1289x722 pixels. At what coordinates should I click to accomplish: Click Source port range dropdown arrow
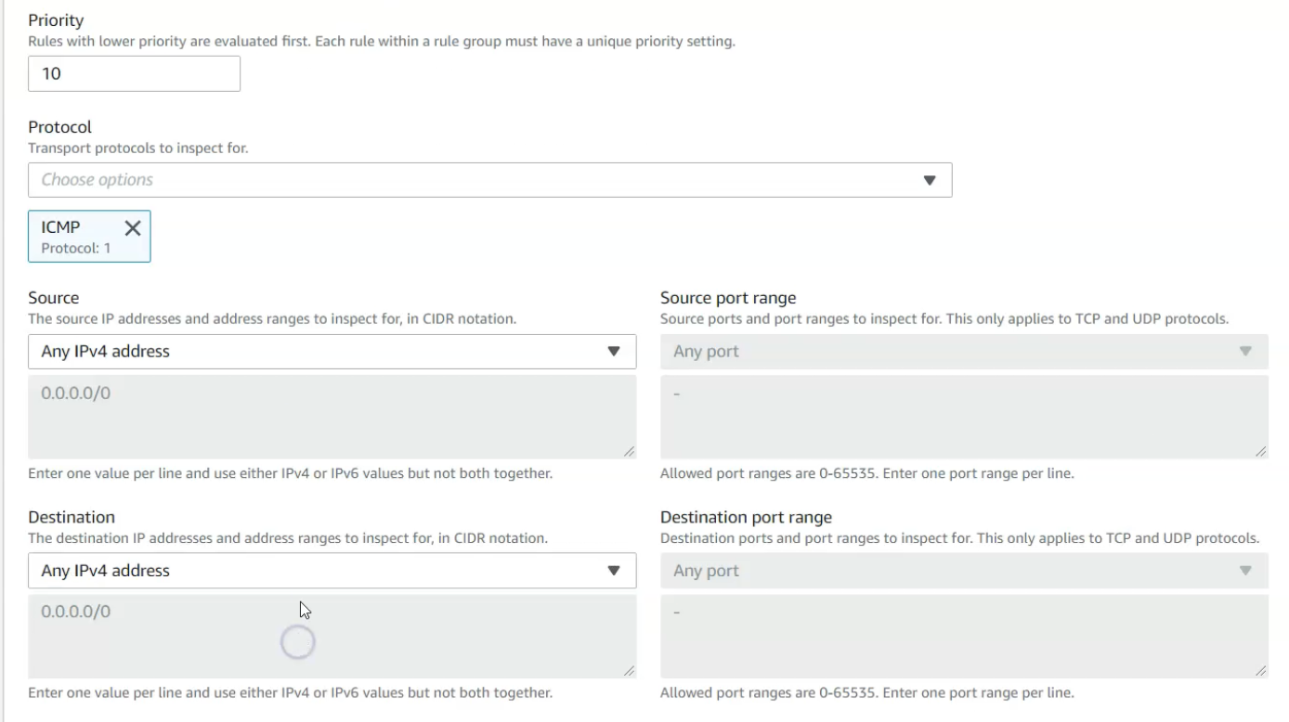coord(1245,352)
